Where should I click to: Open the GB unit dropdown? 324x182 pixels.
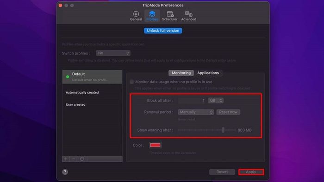click(216, 100)
